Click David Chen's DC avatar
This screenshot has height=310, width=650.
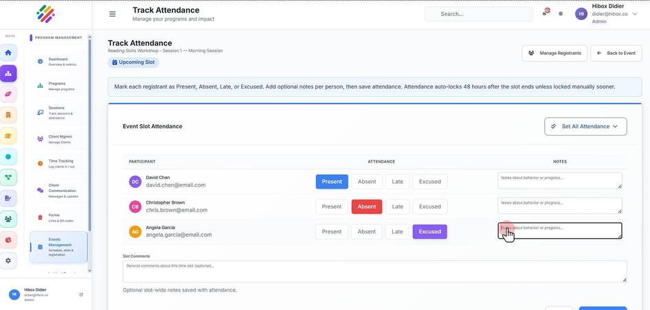point(135,181)
